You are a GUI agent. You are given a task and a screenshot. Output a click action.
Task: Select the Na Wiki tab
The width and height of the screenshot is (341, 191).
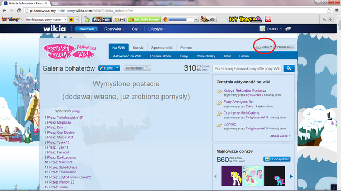click(x=119, y=47)
